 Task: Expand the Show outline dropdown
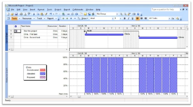point(85,19)
